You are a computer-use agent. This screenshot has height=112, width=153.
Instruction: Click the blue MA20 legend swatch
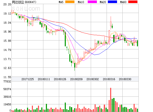coord(112,2)
